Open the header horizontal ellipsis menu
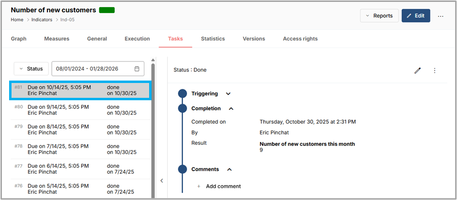This screenshot has width=457, height=200. pyautogui.click(x=441, y=16)
